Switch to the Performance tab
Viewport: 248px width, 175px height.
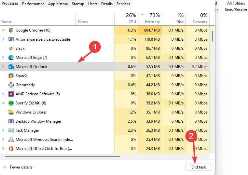[33, 4]
